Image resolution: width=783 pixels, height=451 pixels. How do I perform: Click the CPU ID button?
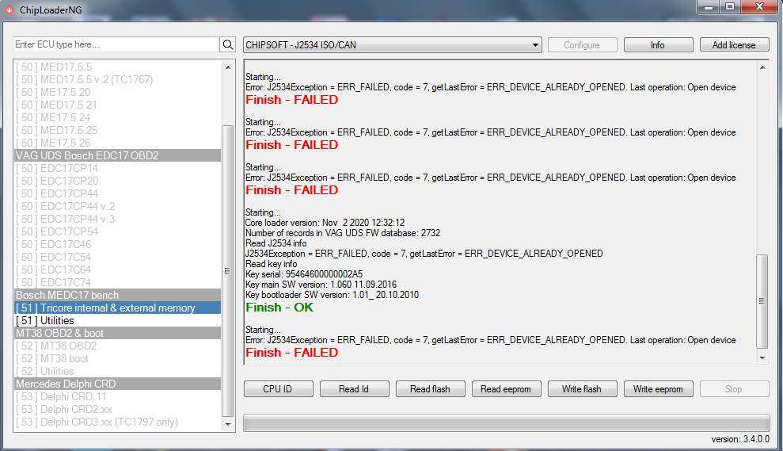[277, 389]
